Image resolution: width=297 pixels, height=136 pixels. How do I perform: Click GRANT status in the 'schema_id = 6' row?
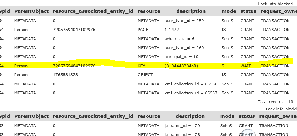(x=247, y=39)
